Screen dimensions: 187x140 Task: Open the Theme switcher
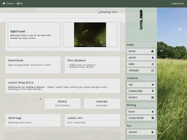point(8,3)
